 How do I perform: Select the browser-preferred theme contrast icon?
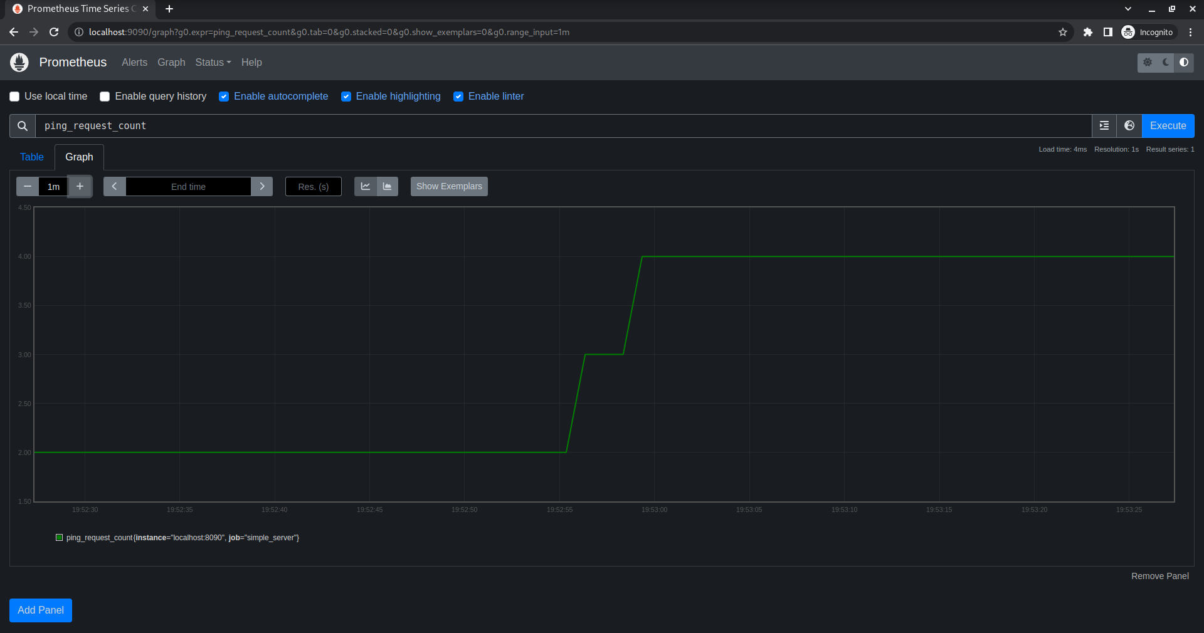tap(1184, 63)
